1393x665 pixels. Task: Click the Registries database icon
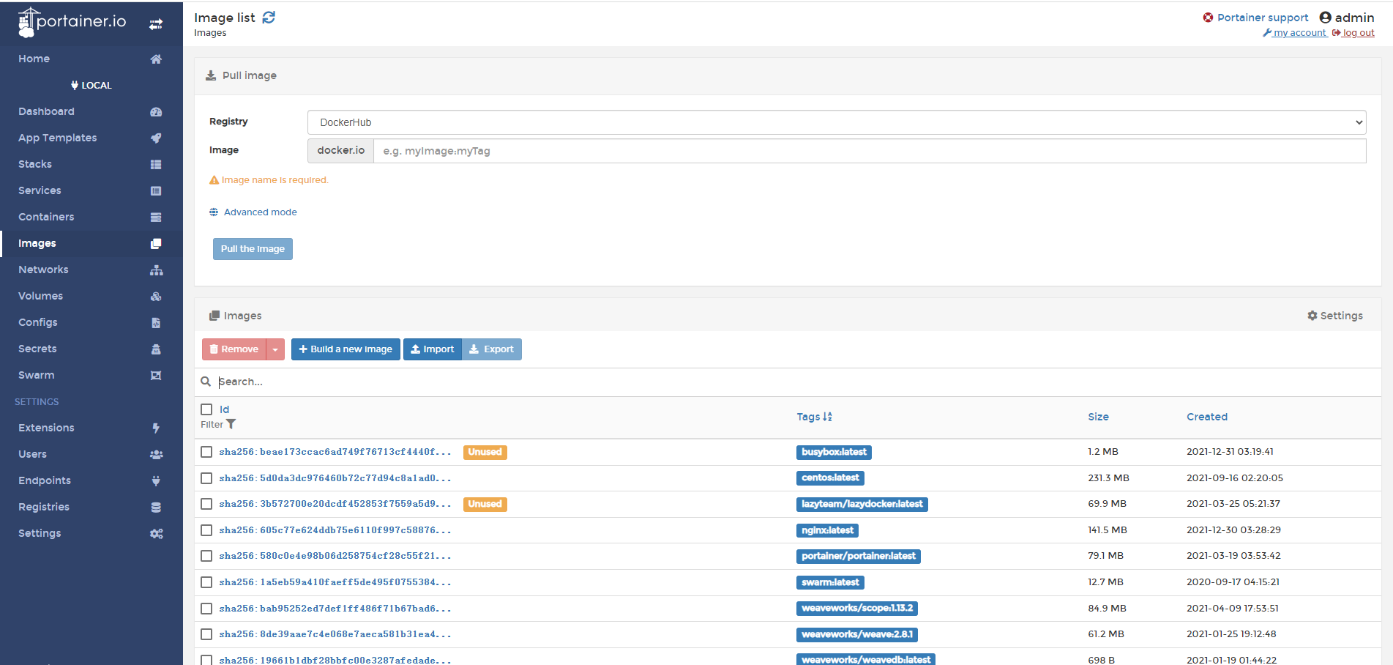point(156,508)
